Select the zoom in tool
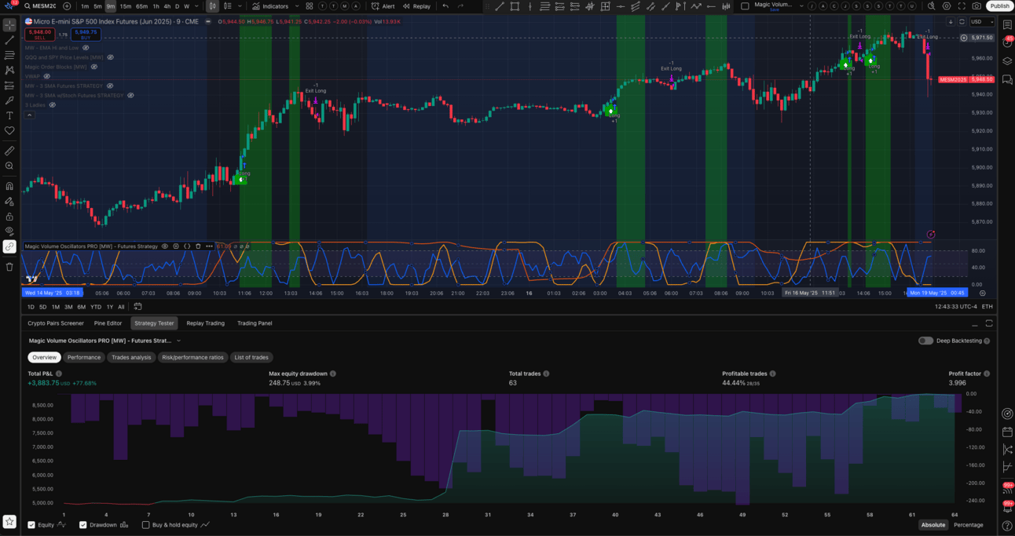This screenshot has width=1015, height=536. click(x=9, y=166)
